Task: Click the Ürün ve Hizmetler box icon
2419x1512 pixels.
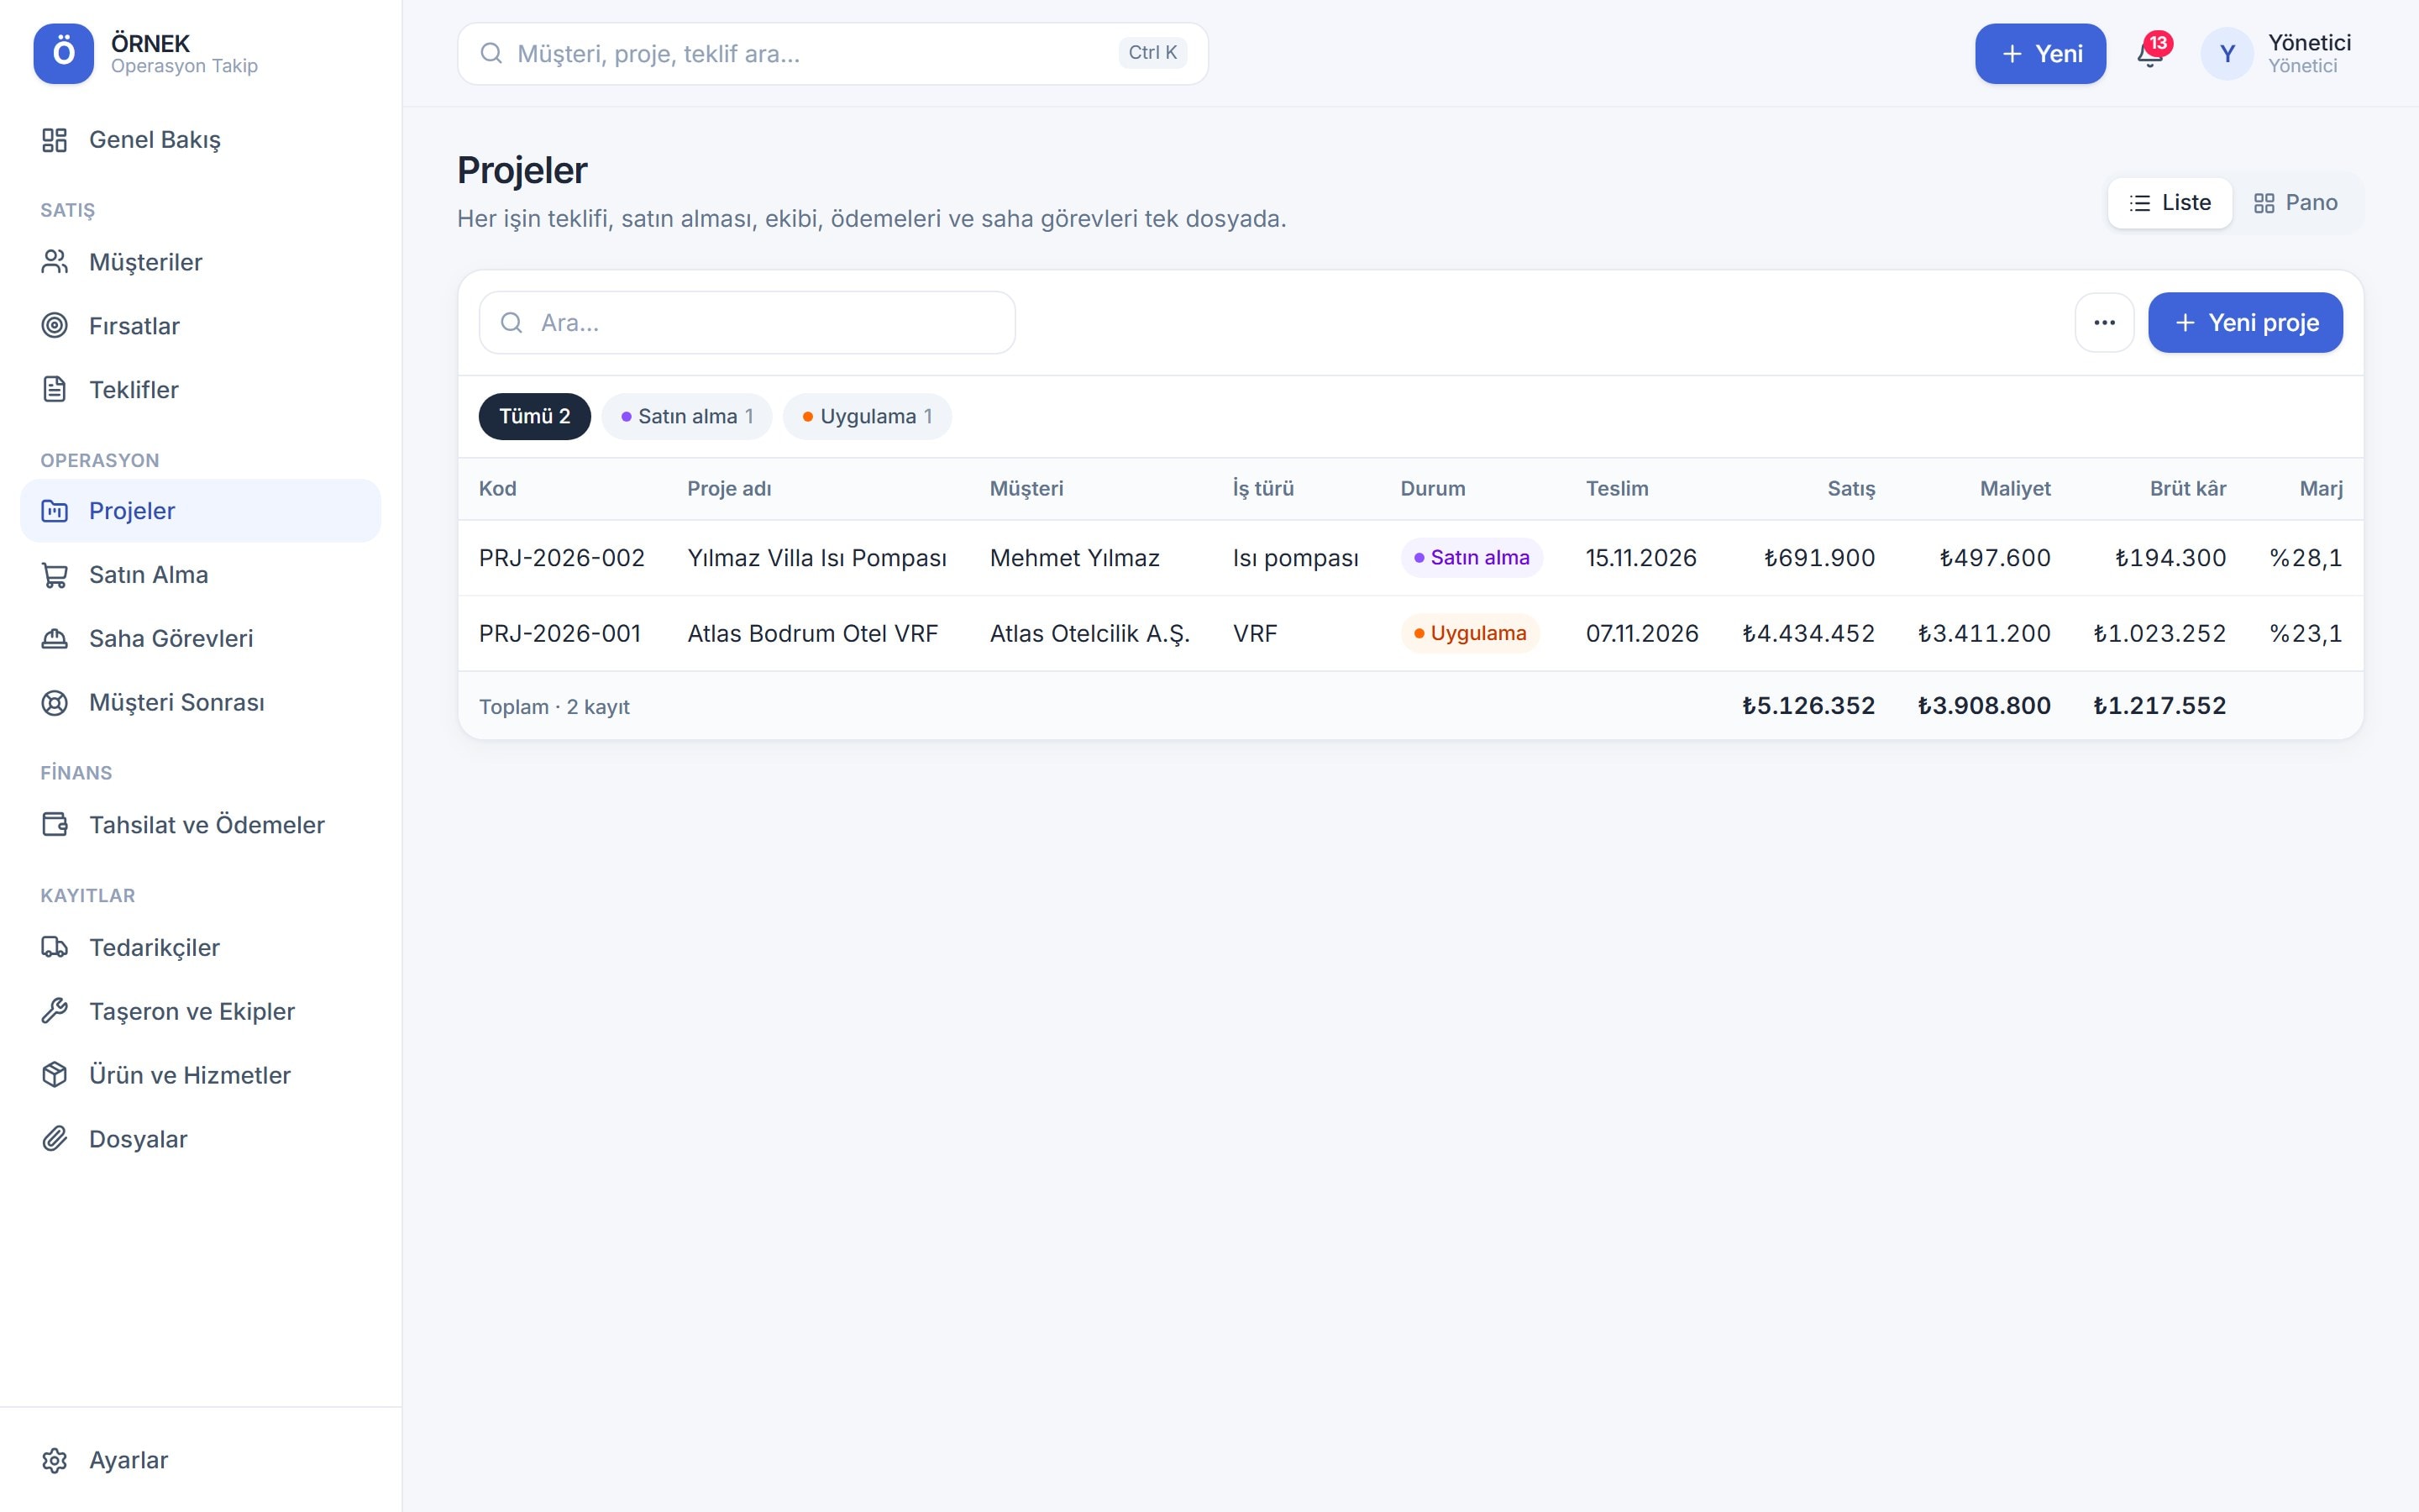Action: tap(54, 1075)
